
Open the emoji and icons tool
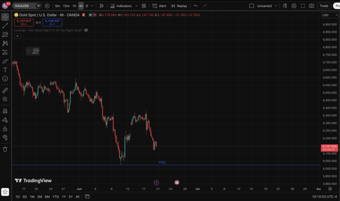5,79
